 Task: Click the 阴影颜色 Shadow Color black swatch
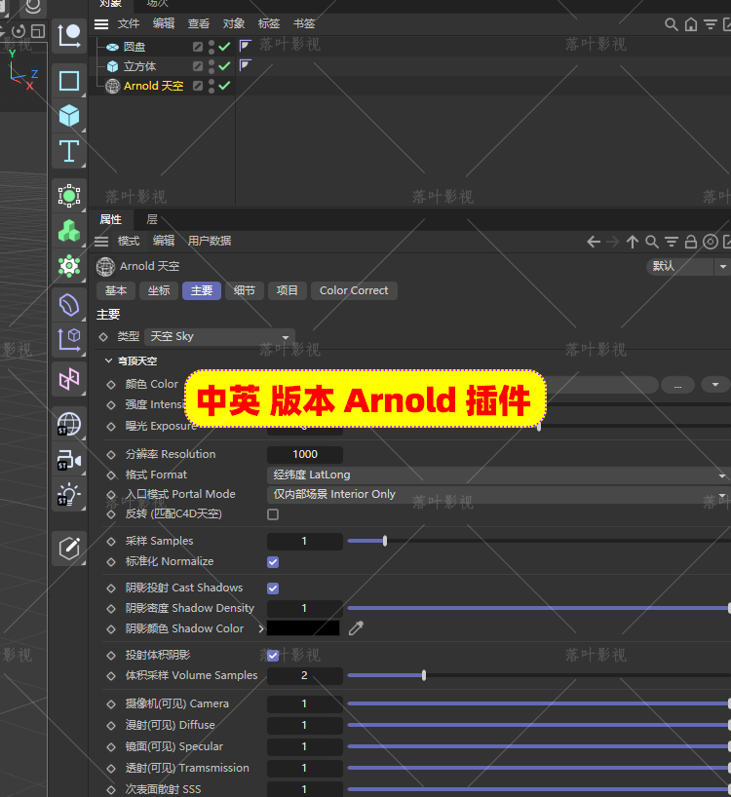(303, 628)
